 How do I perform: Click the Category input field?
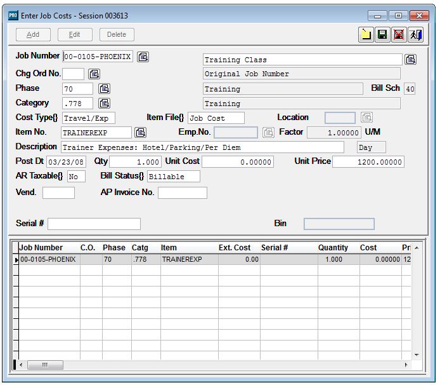(x=77, y=104)
